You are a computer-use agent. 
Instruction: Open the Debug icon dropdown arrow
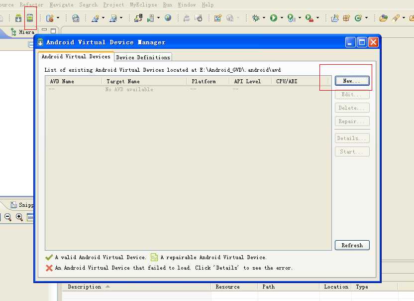(264, 18)
